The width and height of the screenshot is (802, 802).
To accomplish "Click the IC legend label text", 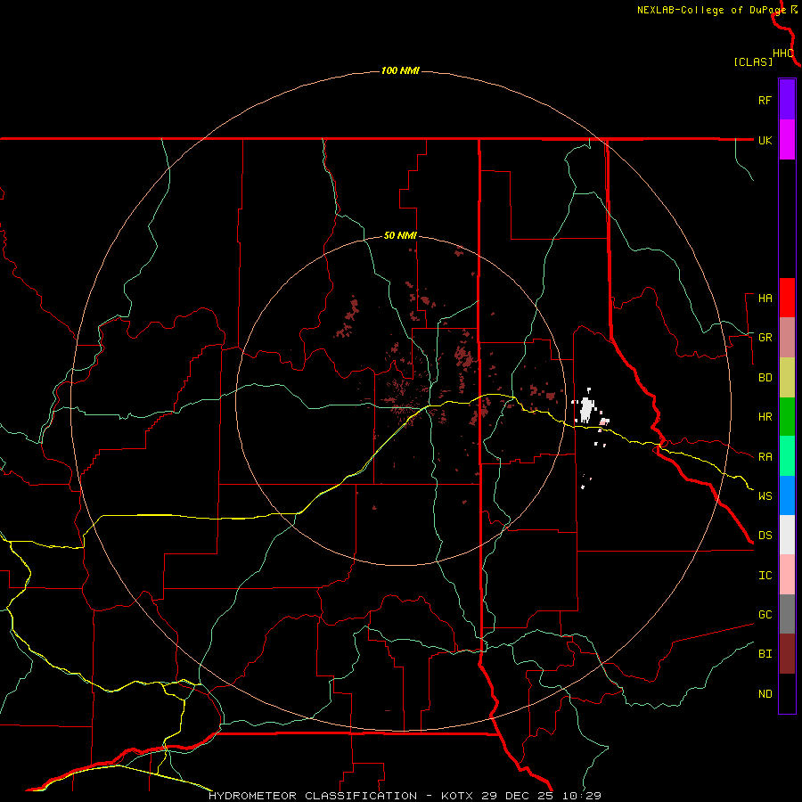I will 765,576.
